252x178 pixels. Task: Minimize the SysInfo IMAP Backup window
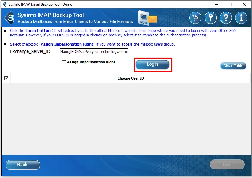tap(216, 4)
